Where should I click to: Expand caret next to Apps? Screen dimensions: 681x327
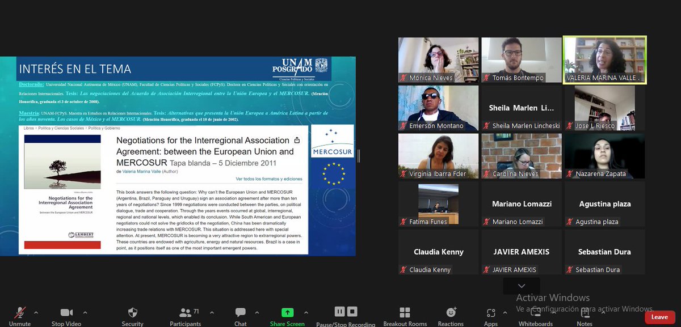click(x=506, y=312)
